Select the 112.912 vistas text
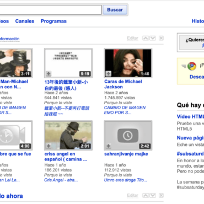Screen dimensions: 204x204 tap(118, 170)
